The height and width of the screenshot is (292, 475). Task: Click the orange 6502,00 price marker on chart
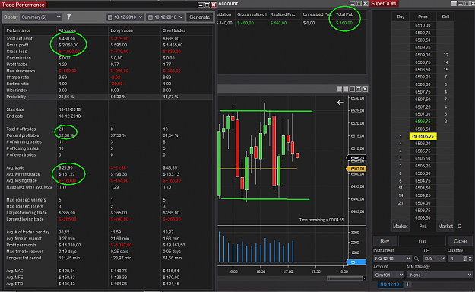pos(356,169)
